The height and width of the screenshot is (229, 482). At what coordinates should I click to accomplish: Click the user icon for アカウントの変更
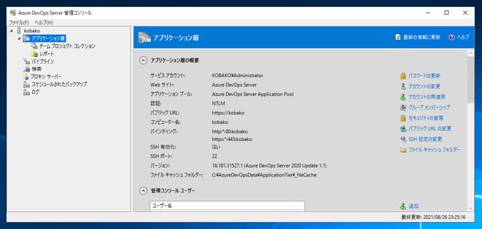[403, 87]
